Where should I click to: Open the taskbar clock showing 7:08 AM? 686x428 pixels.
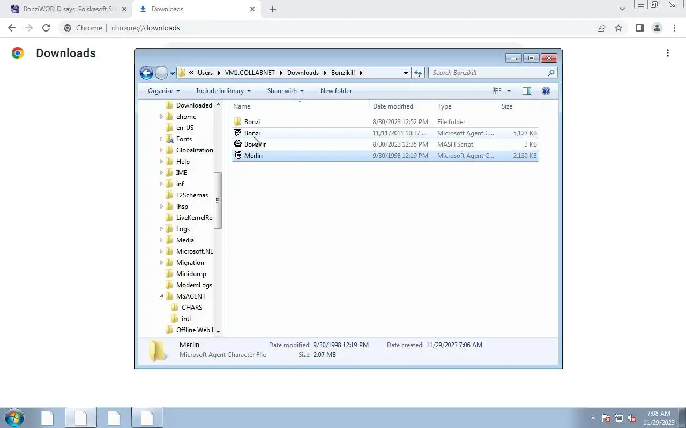[x=659, y=418]
